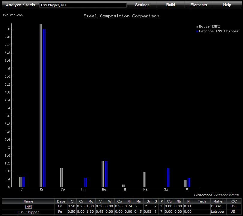Click the blue Mn bar in chart
Screen dimensions: 243x216
point(86,182)
